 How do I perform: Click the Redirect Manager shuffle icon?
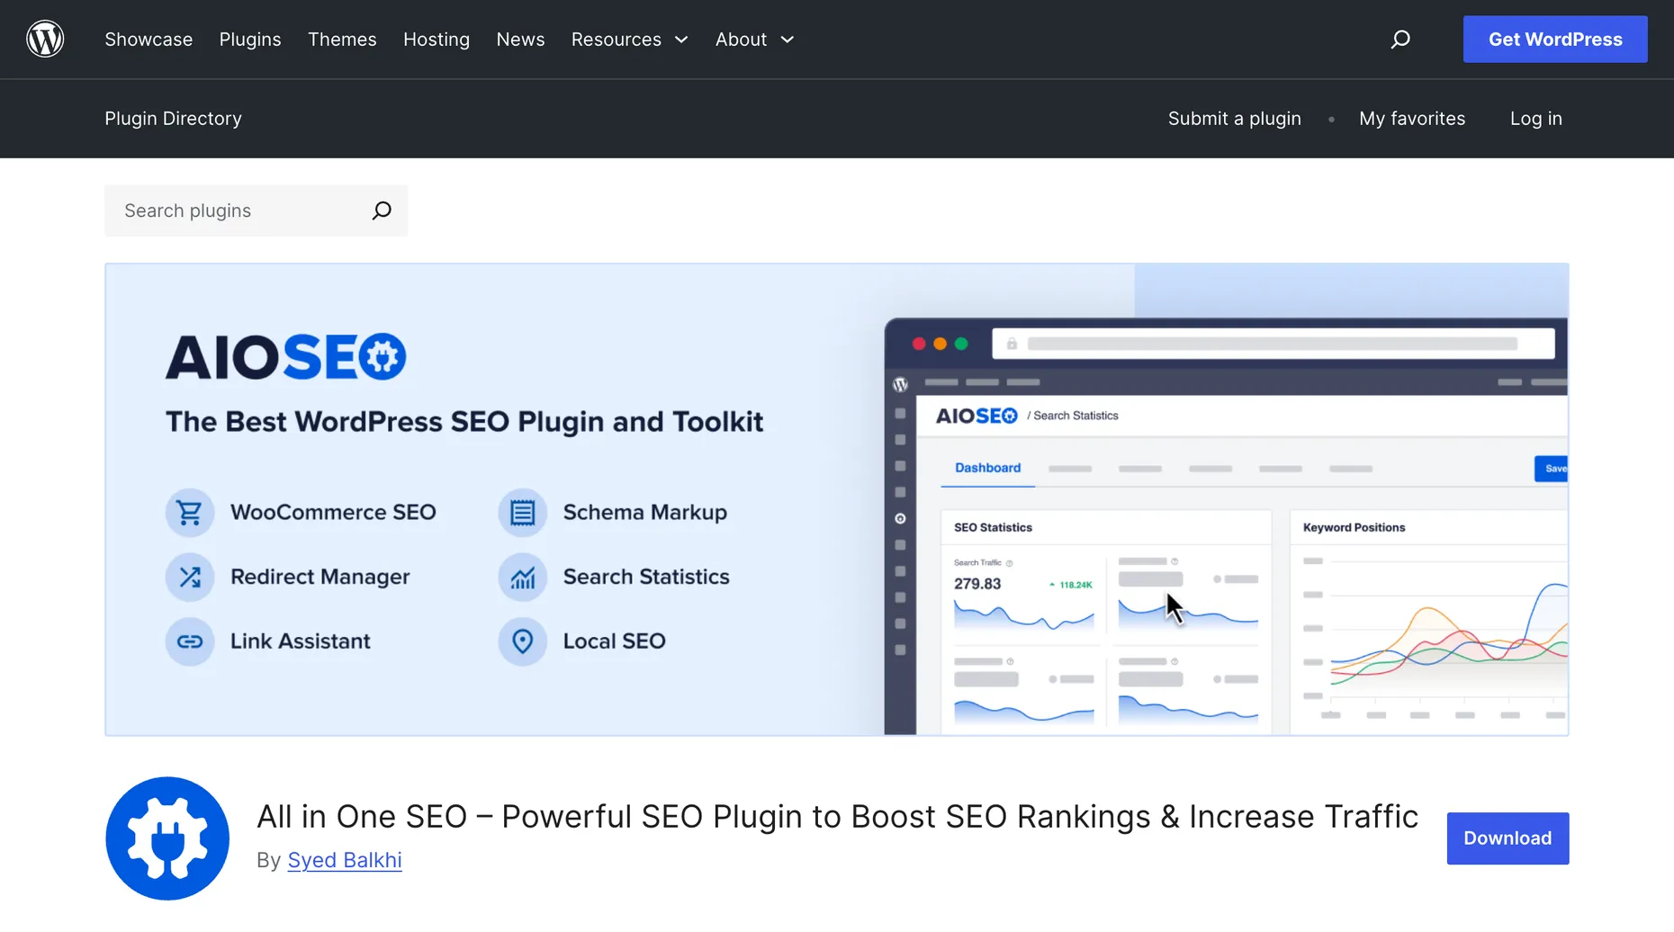[x=190, y=578]
